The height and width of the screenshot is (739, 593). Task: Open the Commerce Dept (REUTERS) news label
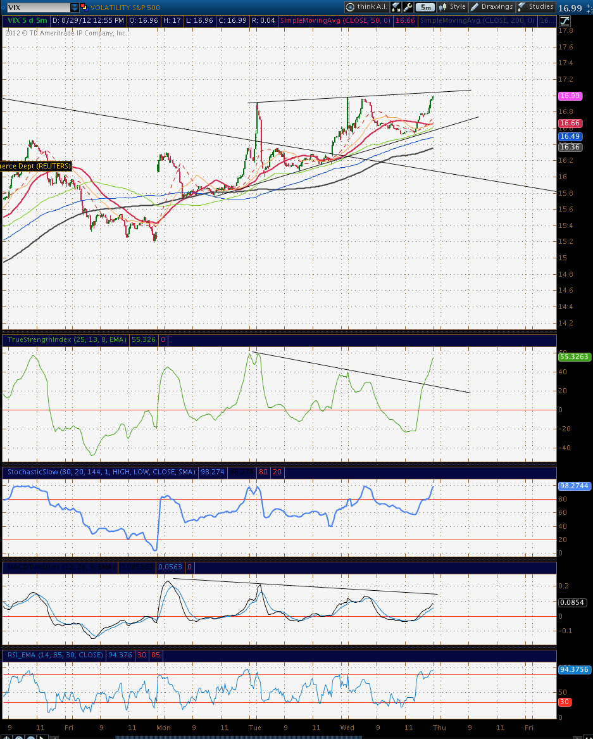pos(35,166)
